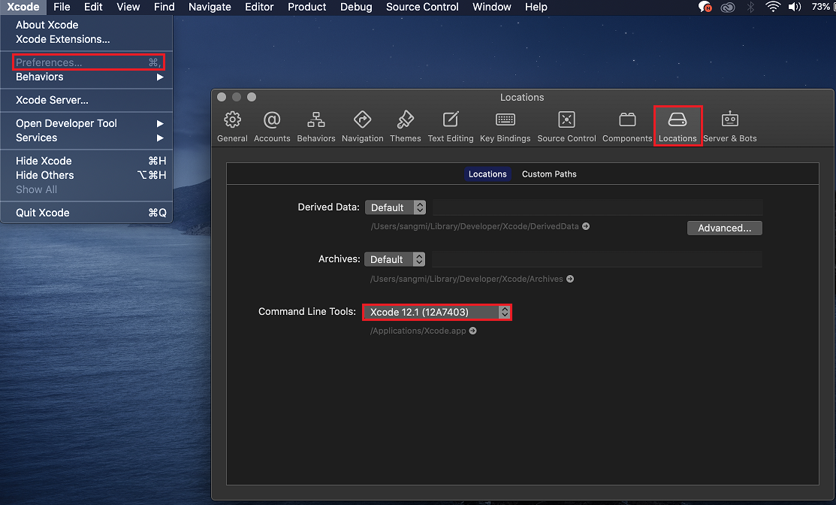Viewport: 836px width, 505px height.
Task: Change the Command Line Tools version
Action: [437, 312]
